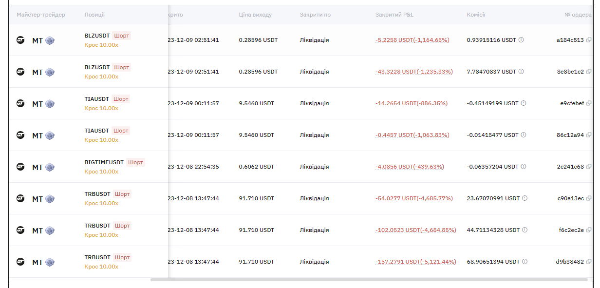The image size is (600, 288).
Task: Click the MT trader avatar in first row
Action: 20,40
